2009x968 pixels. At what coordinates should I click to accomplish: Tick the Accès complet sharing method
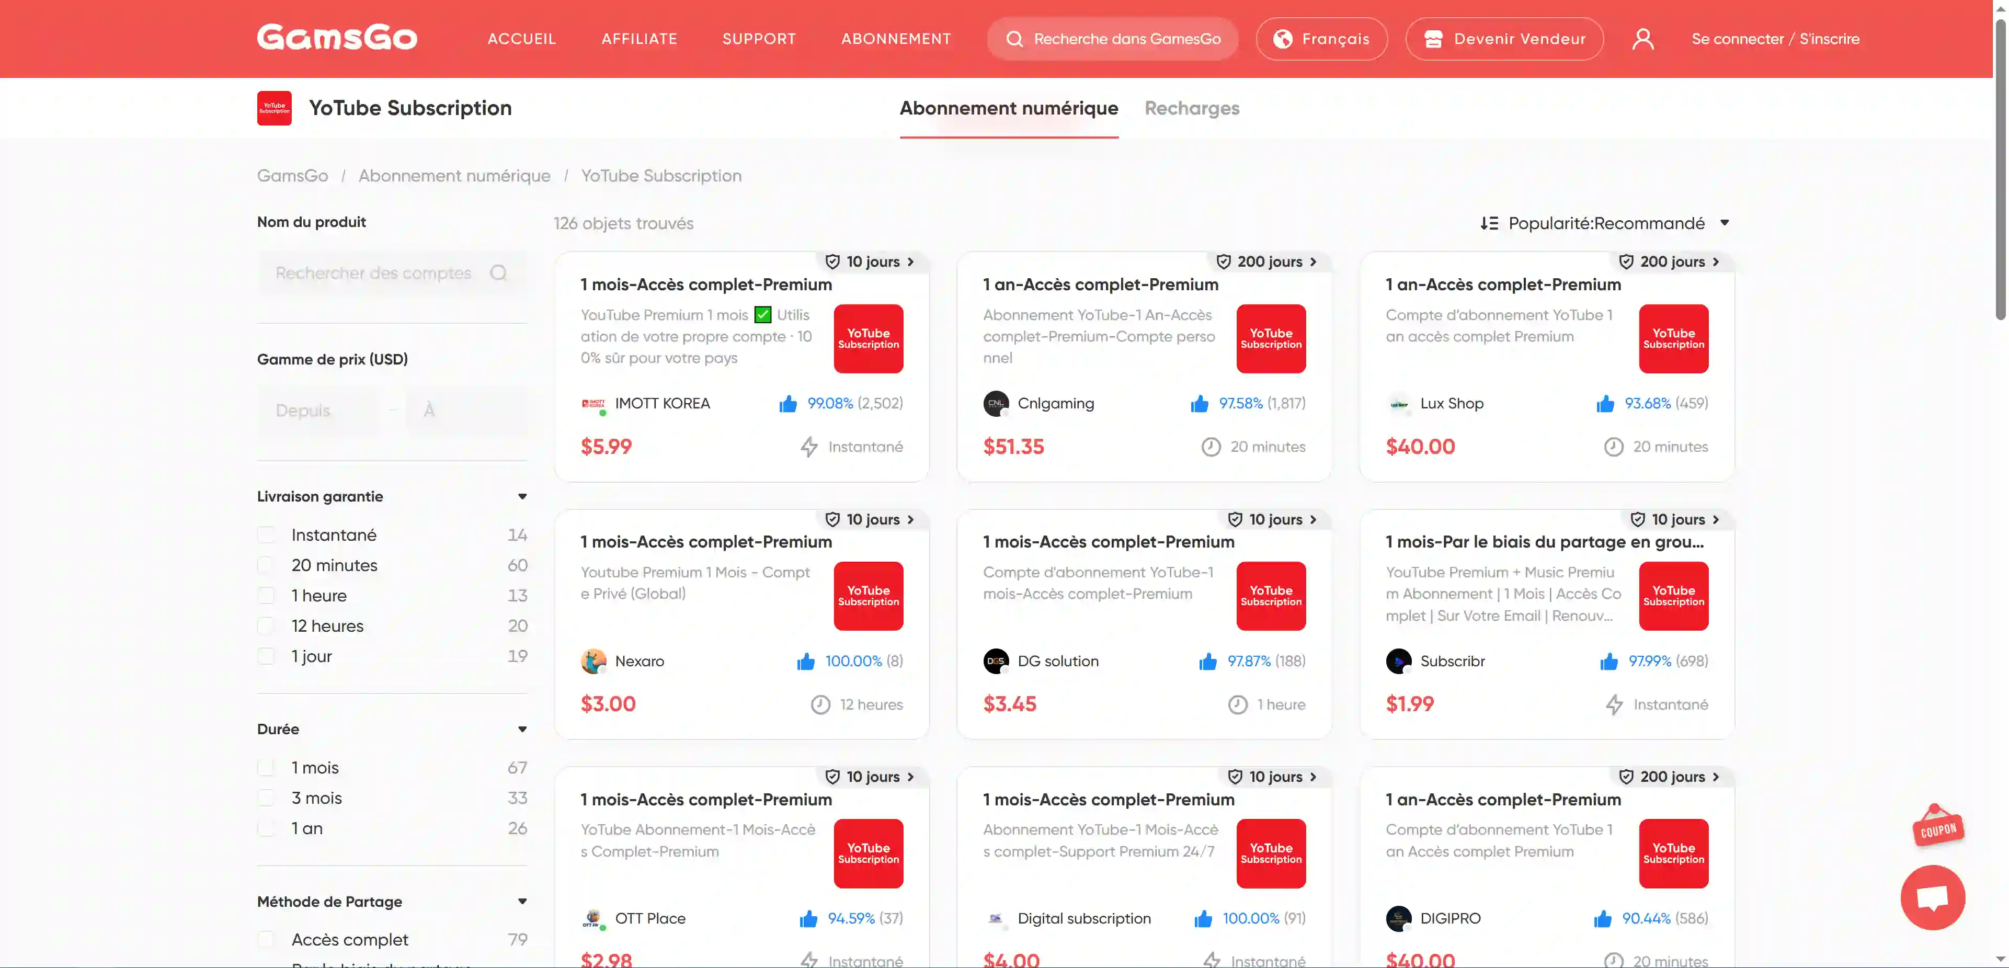point(267,939)
